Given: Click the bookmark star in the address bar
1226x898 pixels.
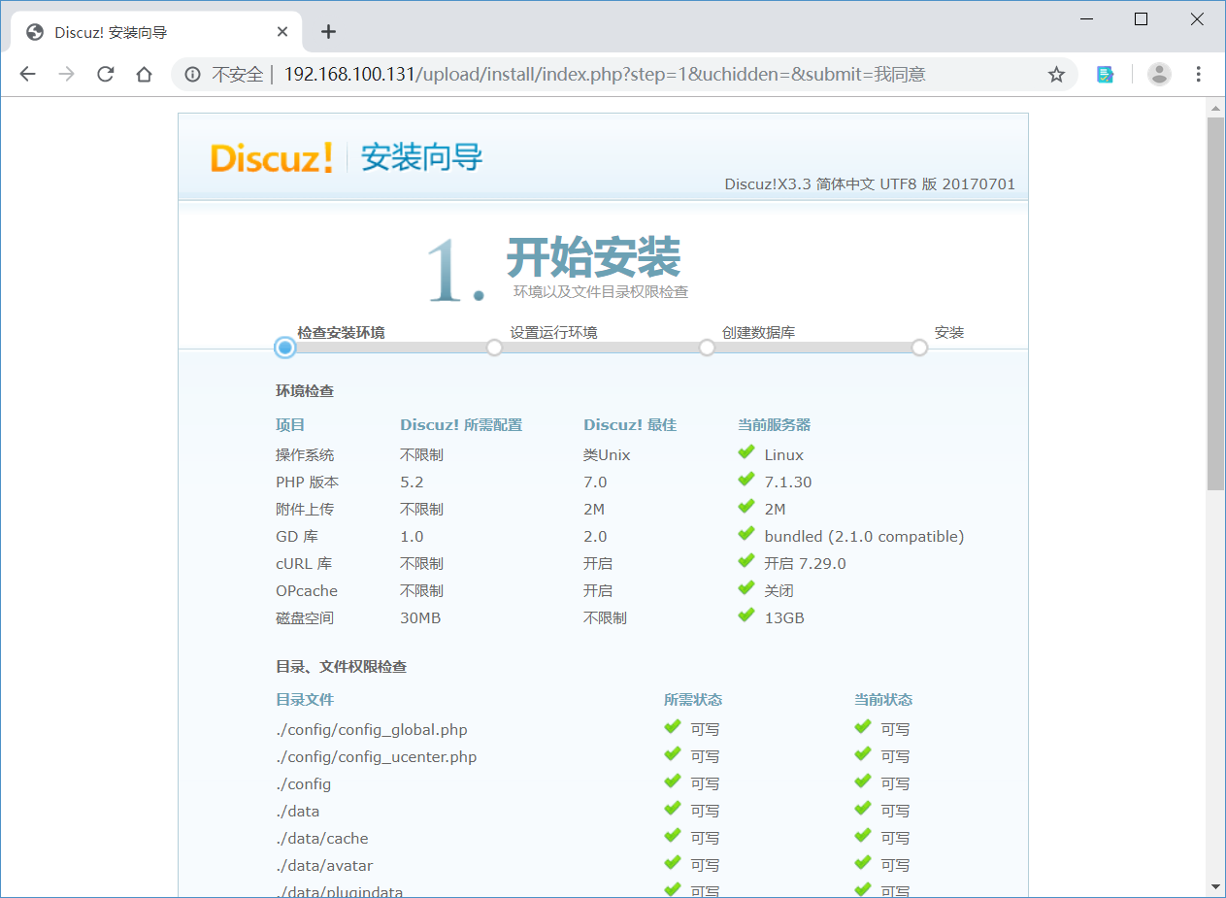Looking at the screenshot, I should (1055, 73).
